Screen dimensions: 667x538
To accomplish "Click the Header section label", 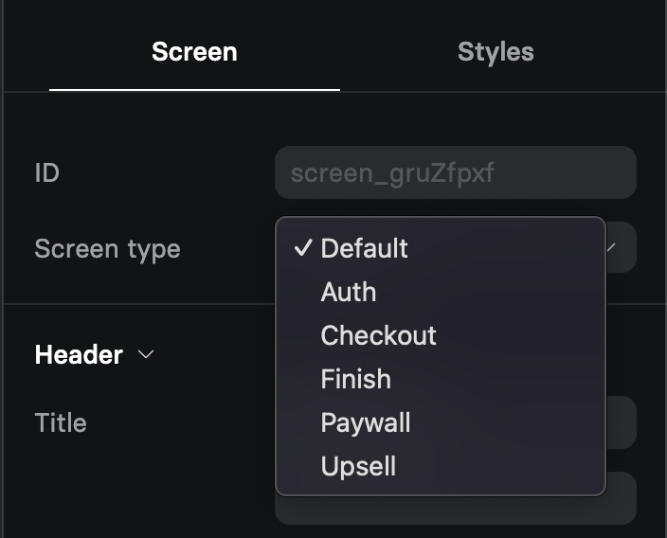I will (80, 354).
